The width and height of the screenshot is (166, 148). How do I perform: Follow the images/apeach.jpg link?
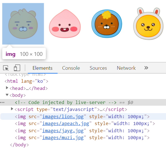[66, 124]
